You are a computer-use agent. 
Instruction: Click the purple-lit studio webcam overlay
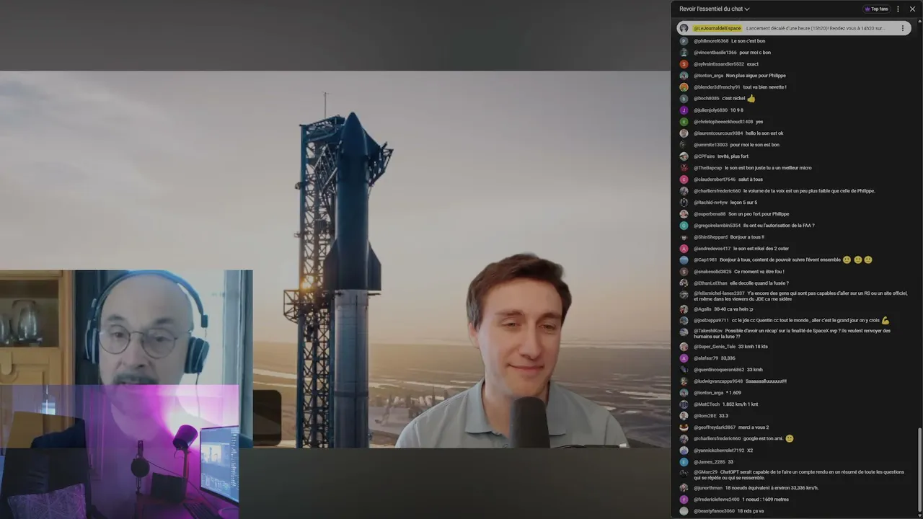pyautogui.click(x=119, y=452)
